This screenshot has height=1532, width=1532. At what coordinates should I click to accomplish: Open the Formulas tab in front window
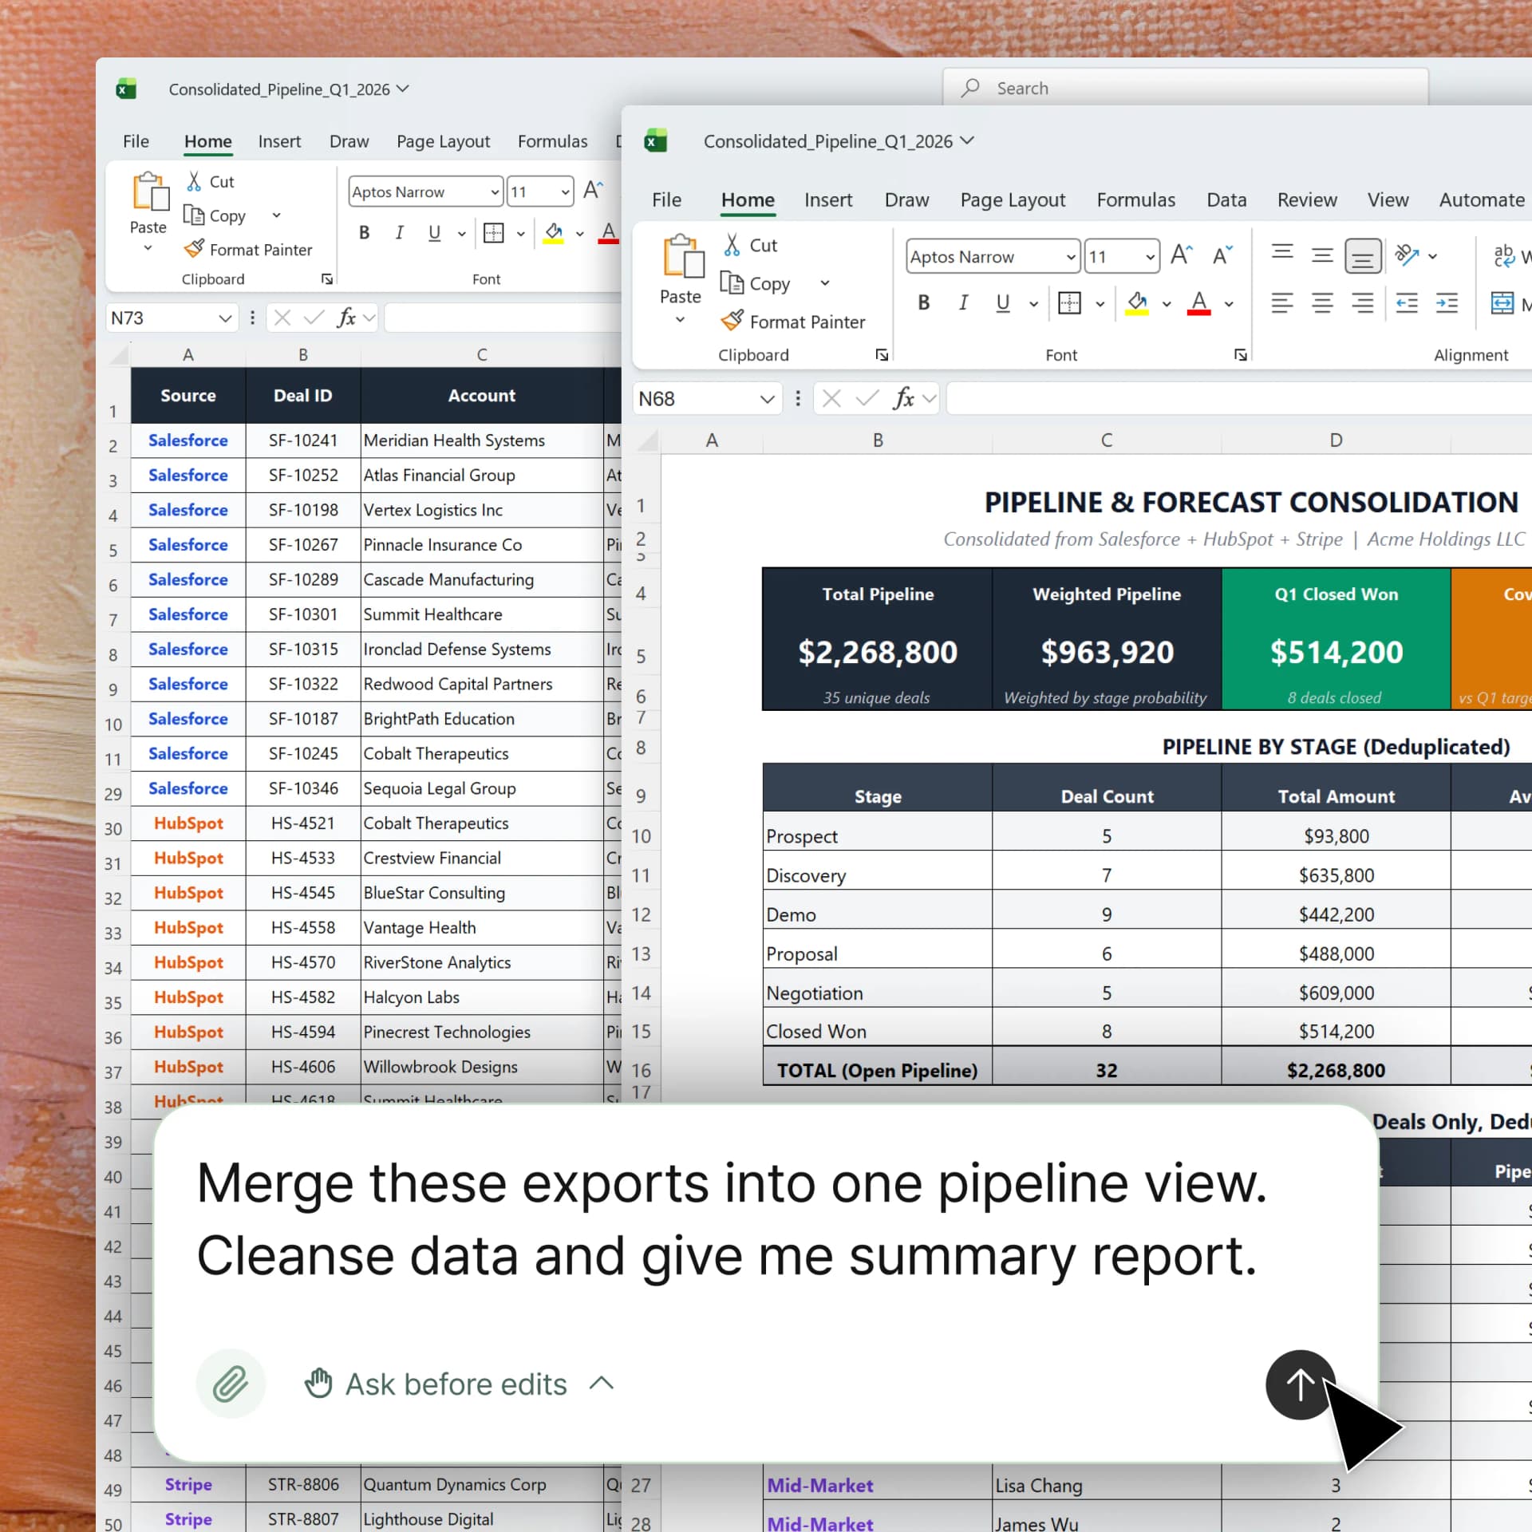1135,199
